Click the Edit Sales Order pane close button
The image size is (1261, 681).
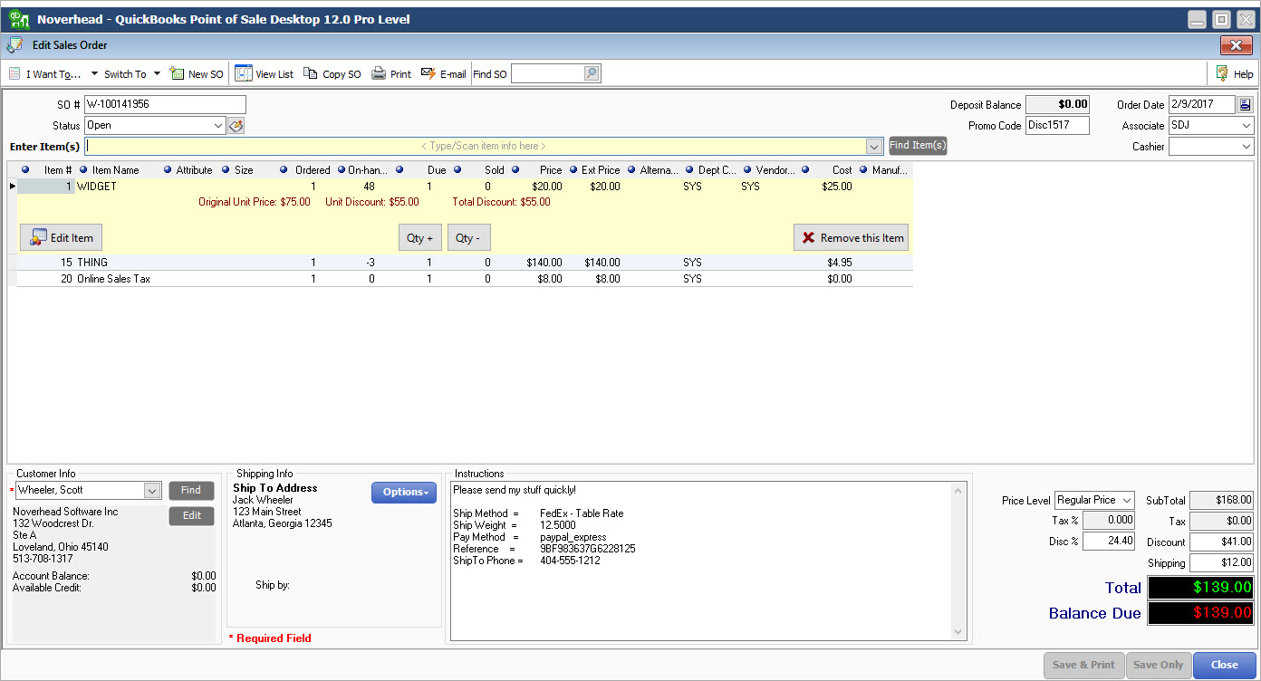(x=1237, y=45)
